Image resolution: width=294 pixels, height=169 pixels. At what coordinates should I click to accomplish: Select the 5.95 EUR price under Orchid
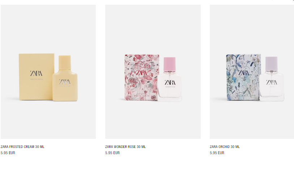[217, 153]
